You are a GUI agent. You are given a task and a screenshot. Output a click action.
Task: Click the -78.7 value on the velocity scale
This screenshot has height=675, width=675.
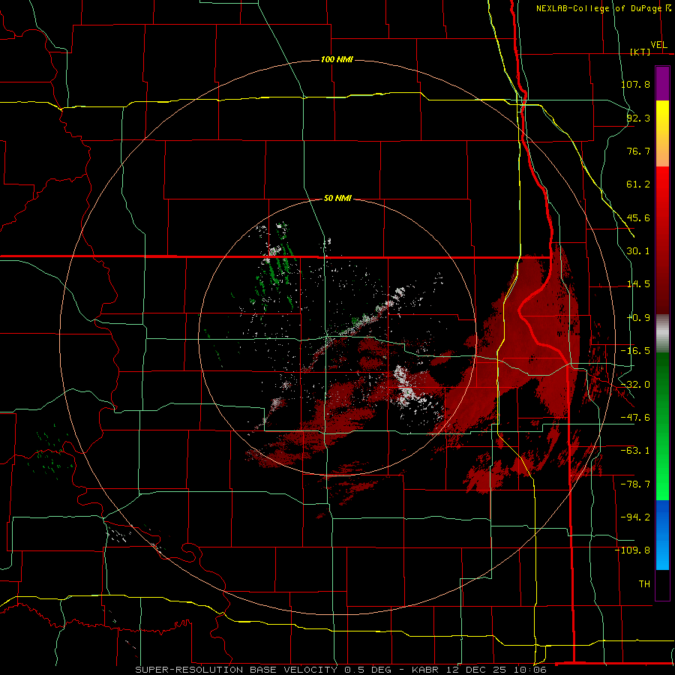tap(635, 484)
